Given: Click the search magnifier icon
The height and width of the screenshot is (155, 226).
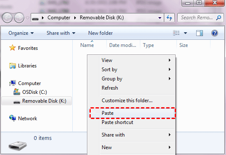Looking at the screenshot, I should tap(219, 18).
